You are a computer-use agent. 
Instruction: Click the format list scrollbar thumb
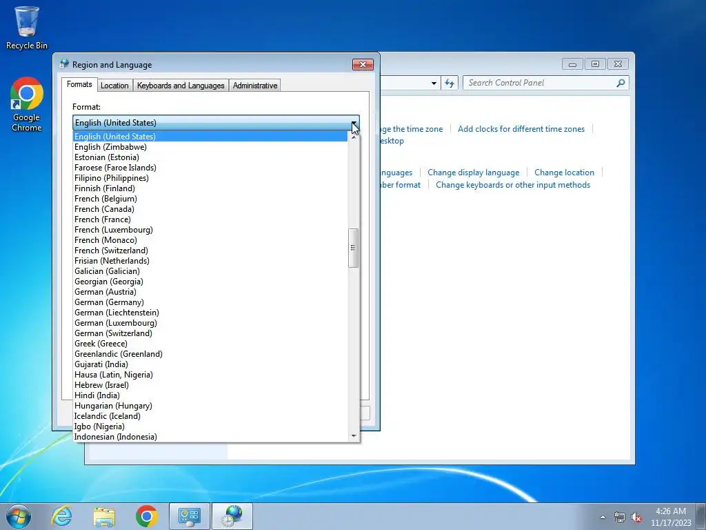pyautogui.click(x=354, y=248)
